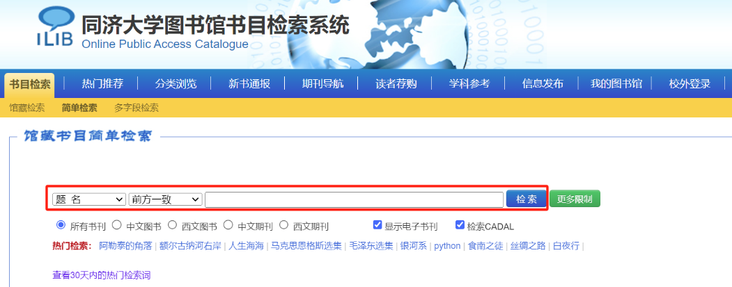Focus the search keyword input box
The height and width of the screenshot is (287, 732).
tap(355, 199)
